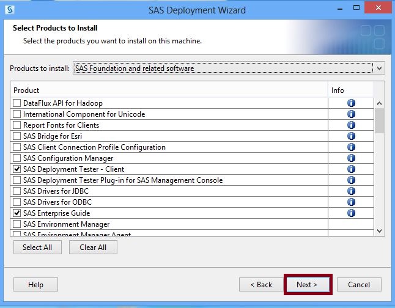This screenshot has width=395, height=308.
Task: Show info for SAS Drivers for JDBC
Action: click(x=351, y=191)
